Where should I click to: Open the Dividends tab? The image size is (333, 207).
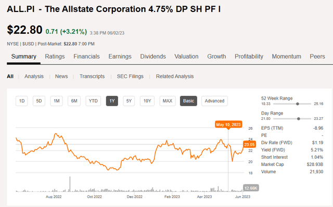pyautogui.click(x=153, y=57)
